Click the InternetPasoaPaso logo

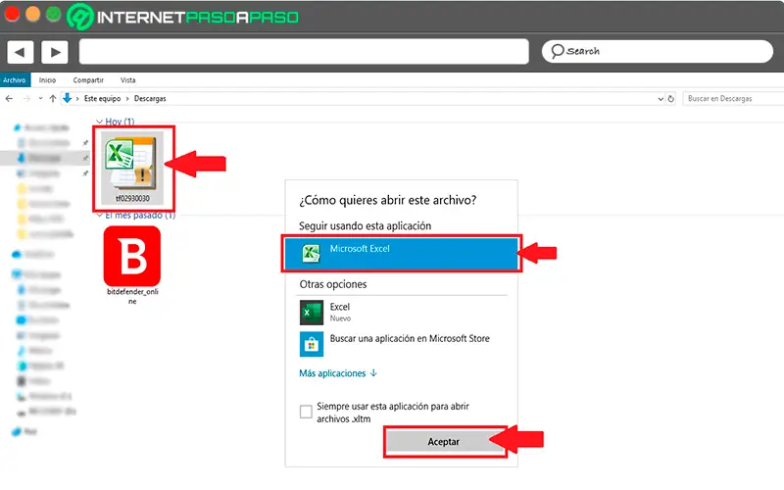pyautogui.click(x=183, y=17)
